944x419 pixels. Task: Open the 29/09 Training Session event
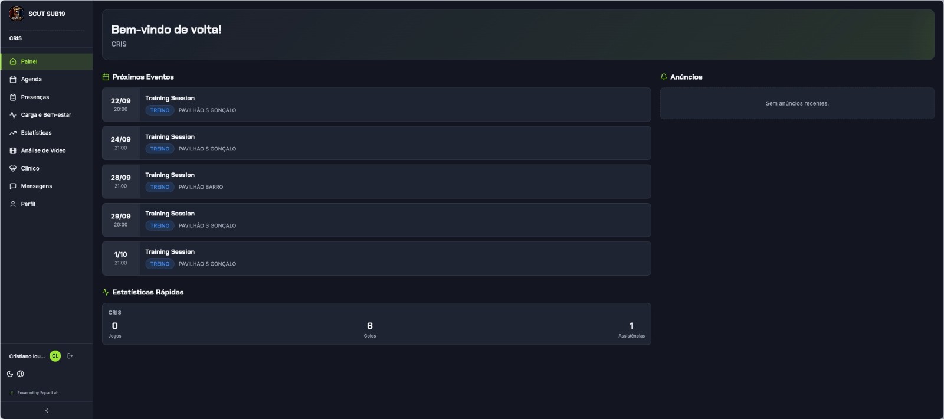click(x=376, y=220)
